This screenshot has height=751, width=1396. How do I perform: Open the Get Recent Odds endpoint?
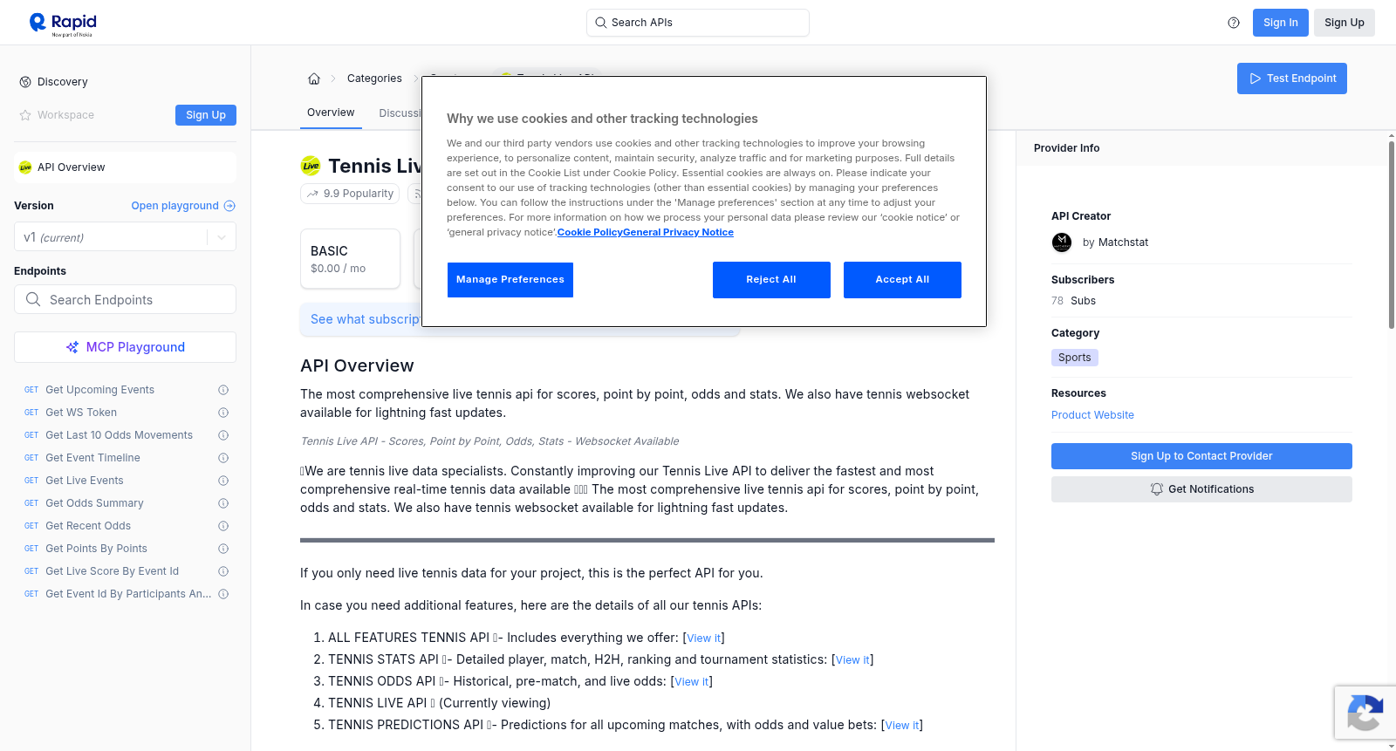tap(88, 526)
